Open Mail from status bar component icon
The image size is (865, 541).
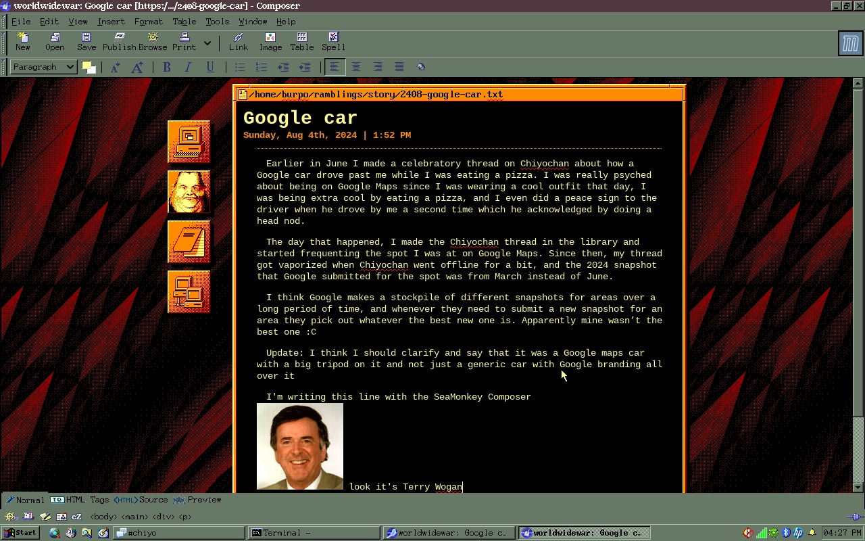coord(28,517)
